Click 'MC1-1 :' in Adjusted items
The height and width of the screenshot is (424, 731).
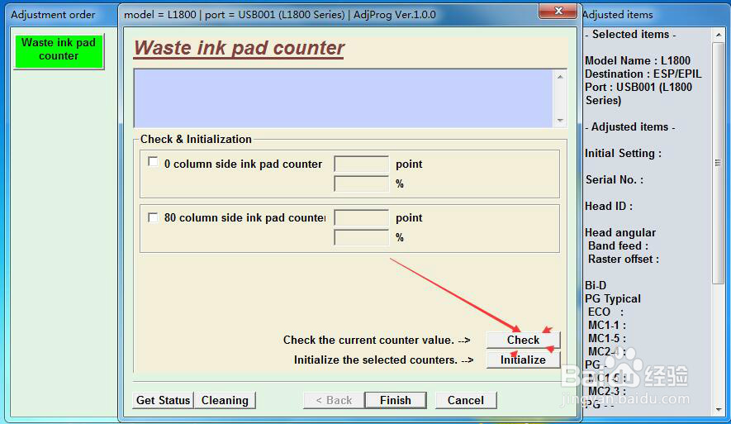pos(606,325)
